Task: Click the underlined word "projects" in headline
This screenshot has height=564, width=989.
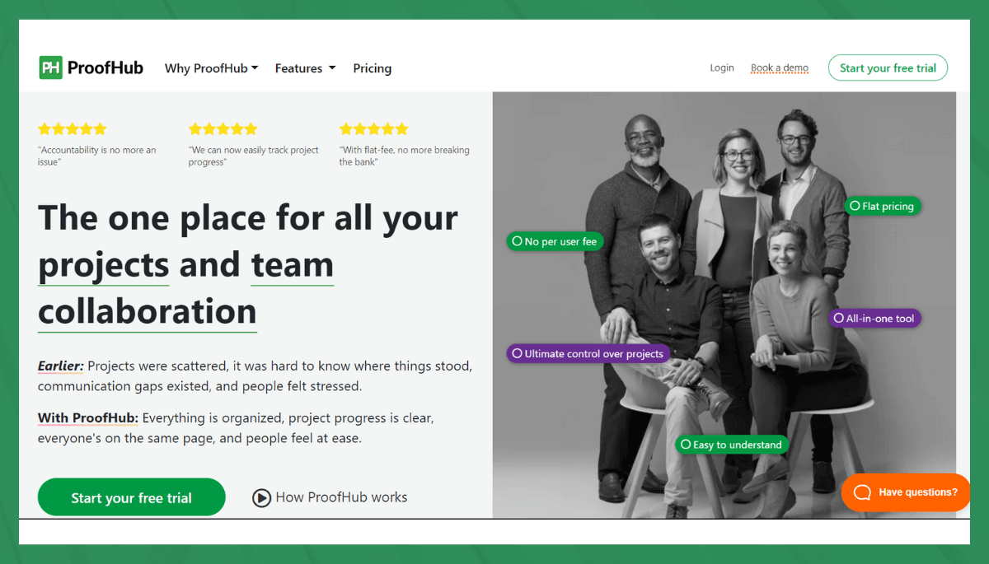Action: point(104,265)
